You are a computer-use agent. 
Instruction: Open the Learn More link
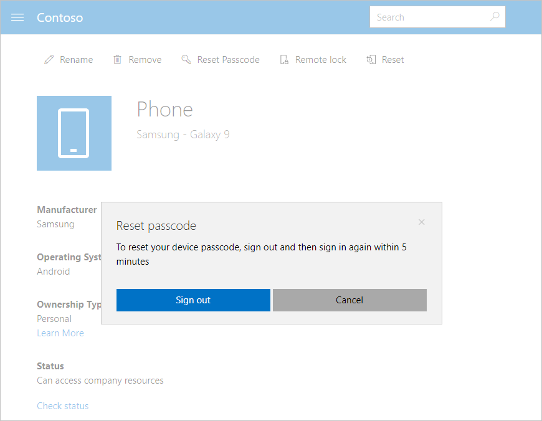point(60,333)
